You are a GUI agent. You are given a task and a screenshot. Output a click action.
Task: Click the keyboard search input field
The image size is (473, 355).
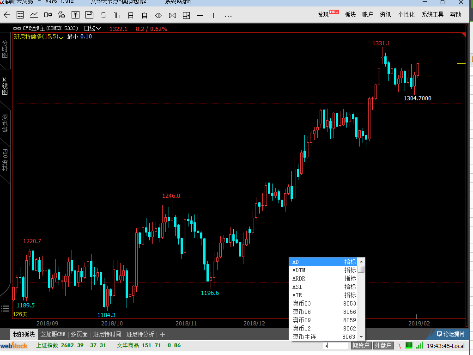coord(335,346)
